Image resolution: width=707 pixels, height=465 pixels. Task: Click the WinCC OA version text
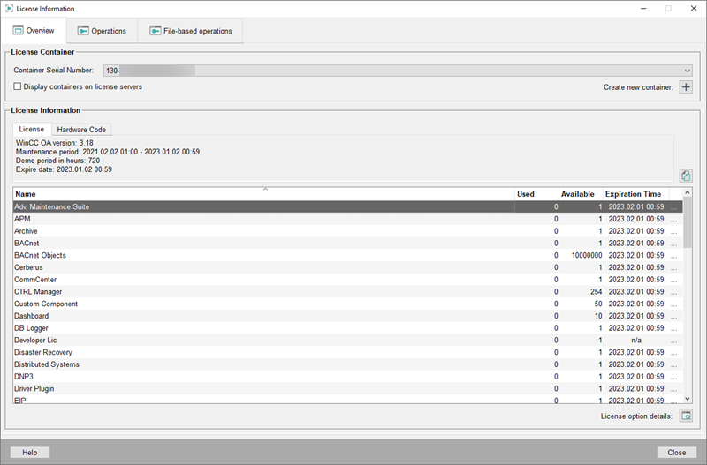tap(55, 143)
